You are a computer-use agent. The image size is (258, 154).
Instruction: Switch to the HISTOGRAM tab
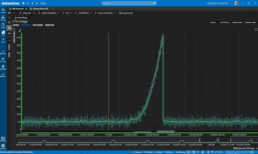[x=38, y=25]
